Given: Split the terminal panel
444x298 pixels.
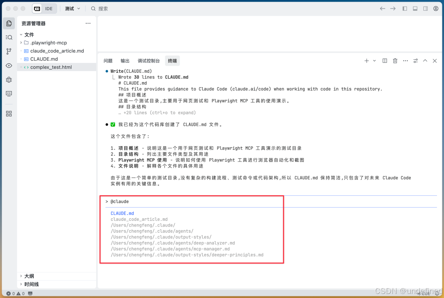Looking at the screenshot, I should (384, 61).
